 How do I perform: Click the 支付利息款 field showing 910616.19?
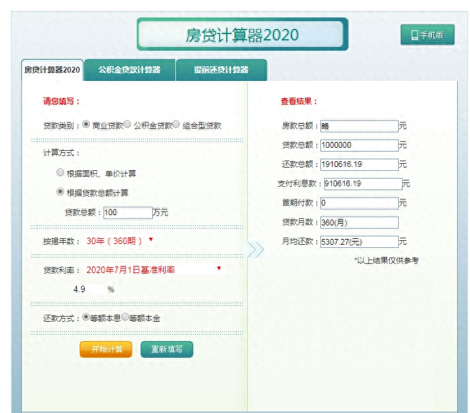point(363,184)
